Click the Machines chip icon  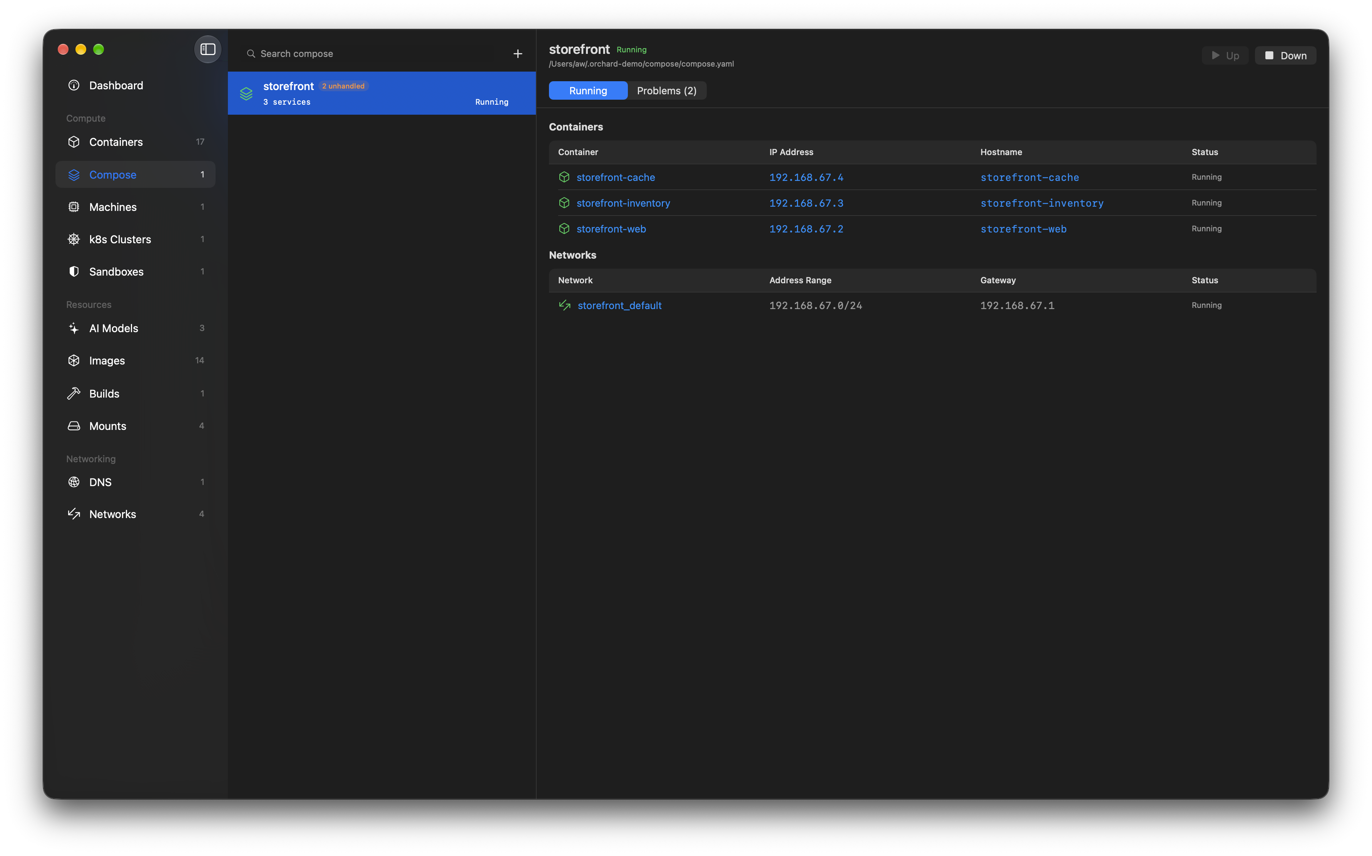point(74,207)
